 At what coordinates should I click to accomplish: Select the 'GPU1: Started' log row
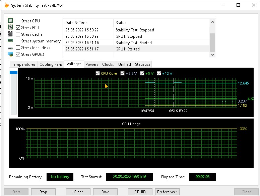point(136,49)
